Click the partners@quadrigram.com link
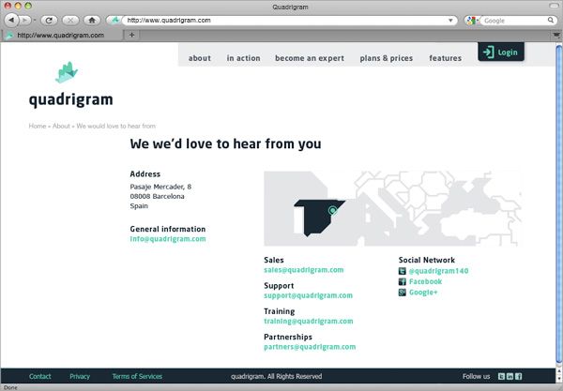The height and width of the screenshot is (391, 563). coord(310,347)
